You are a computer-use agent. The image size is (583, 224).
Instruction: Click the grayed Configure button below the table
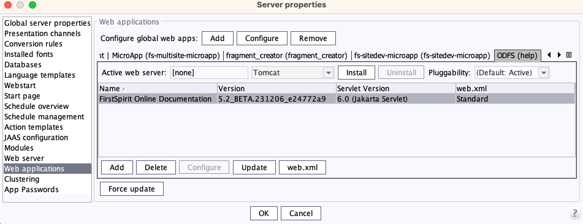point(204,168)
